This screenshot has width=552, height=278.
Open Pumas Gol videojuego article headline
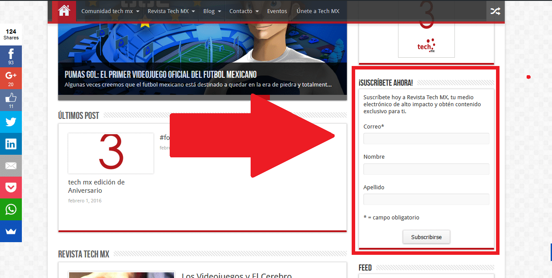[x=161, y=74]
